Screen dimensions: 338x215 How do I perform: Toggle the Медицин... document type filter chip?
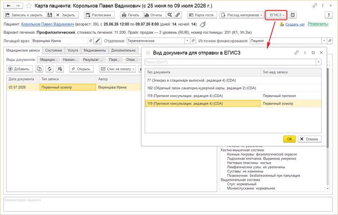[49, 60]
